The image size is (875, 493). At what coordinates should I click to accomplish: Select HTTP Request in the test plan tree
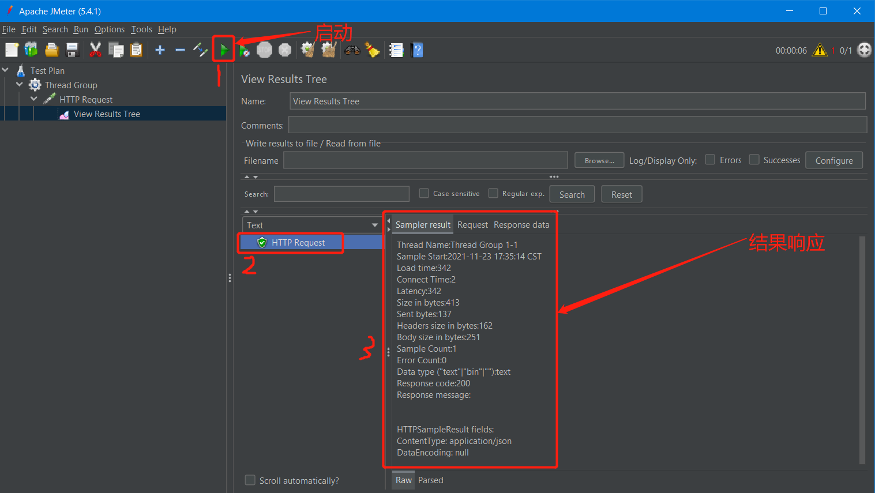point(86,99)
